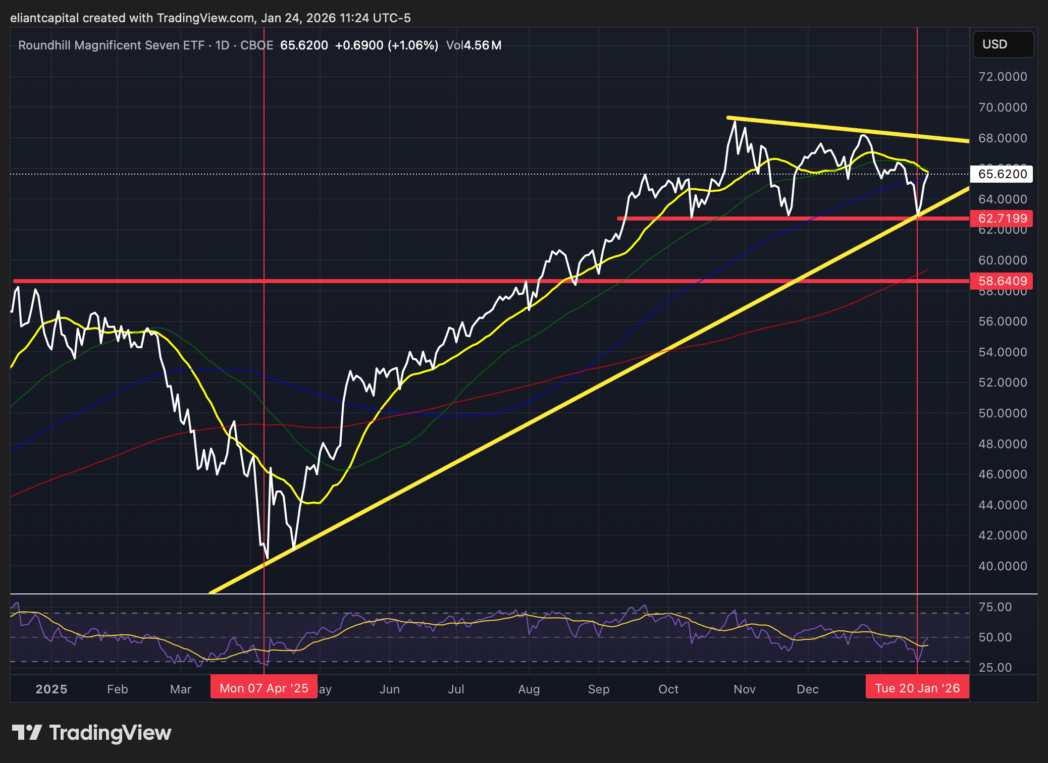This screenshot has width=1048, height=763.
Task: Click the TradingView logo icon
Action: pyautogui.click(x=27, y=732)
